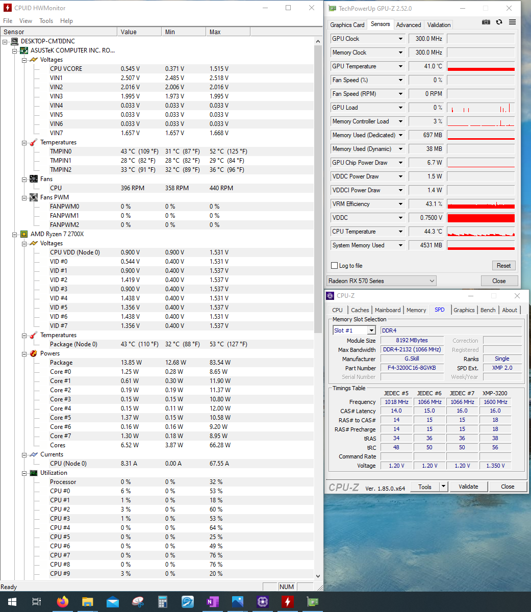
Task: Collapse the AMD Ryzen 7 2700X node
Action: tap(14, 234)
